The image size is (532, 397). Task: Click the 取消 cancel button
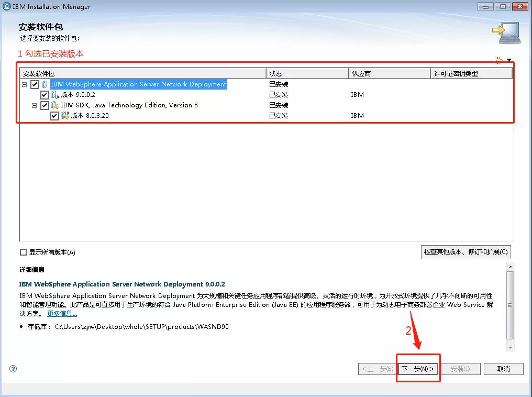[x=504, y=369]
